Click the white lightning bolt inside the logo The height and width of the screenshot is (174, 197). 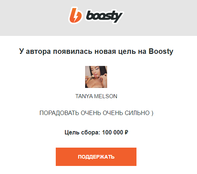click(76, 17)
